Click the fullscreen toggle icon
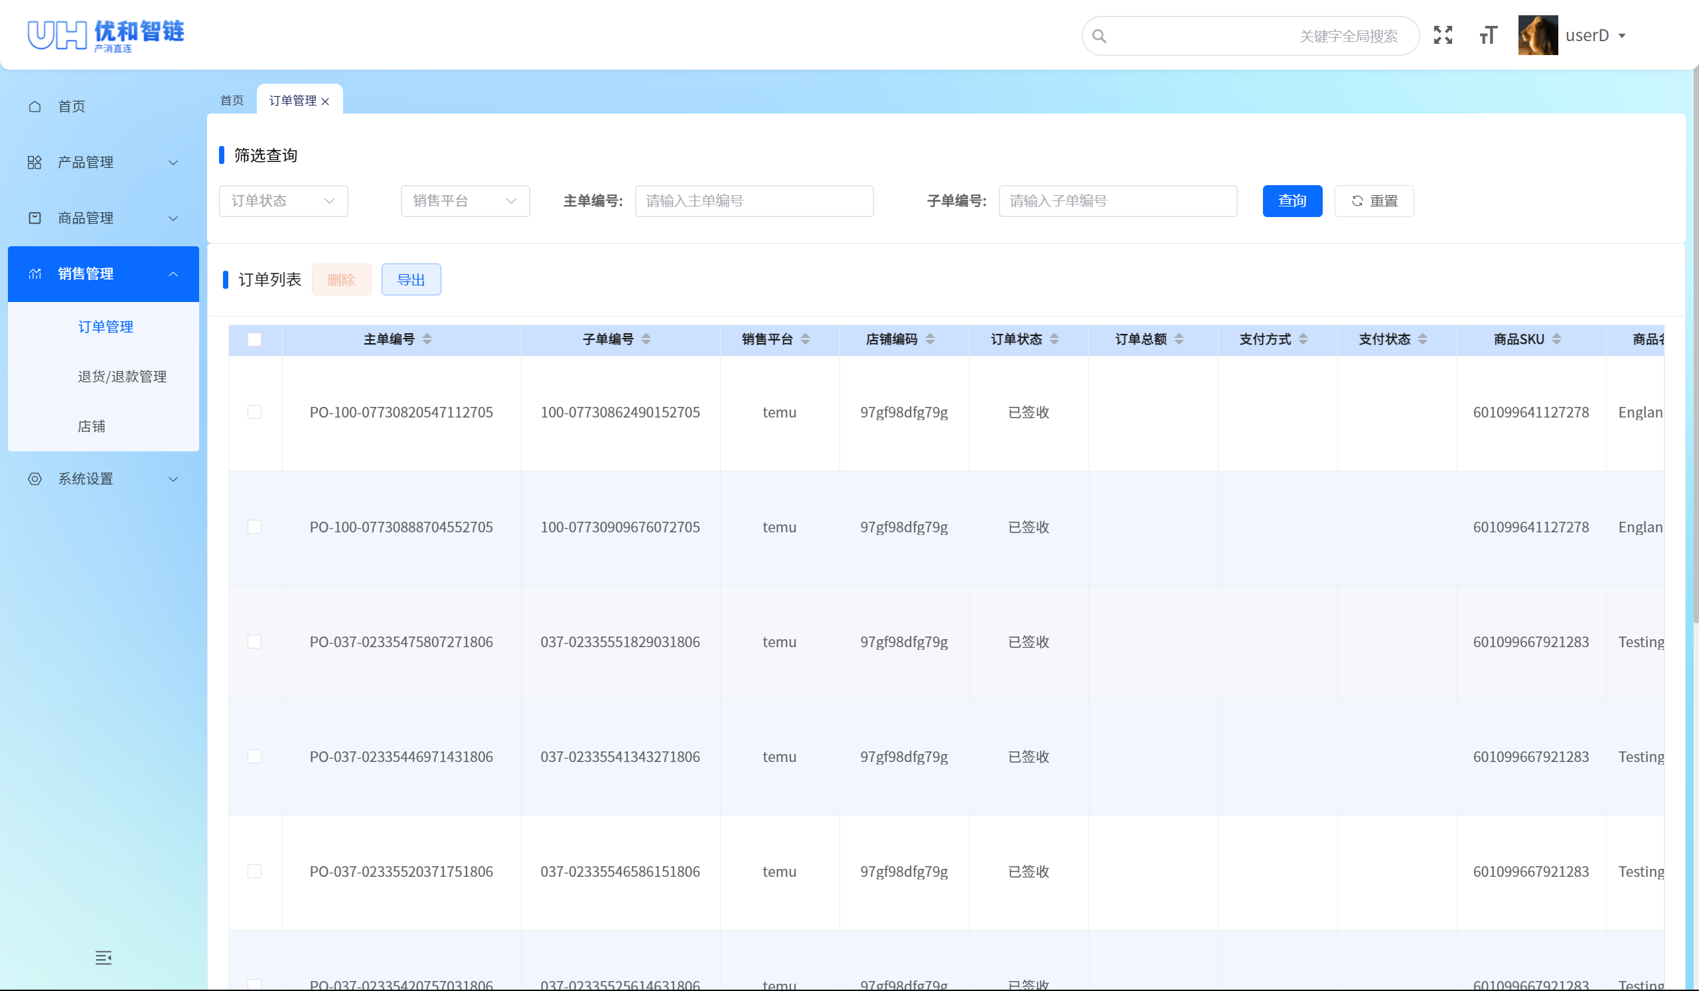The width and height of the screenshot is (1699, 991). tap(1443, 35)
